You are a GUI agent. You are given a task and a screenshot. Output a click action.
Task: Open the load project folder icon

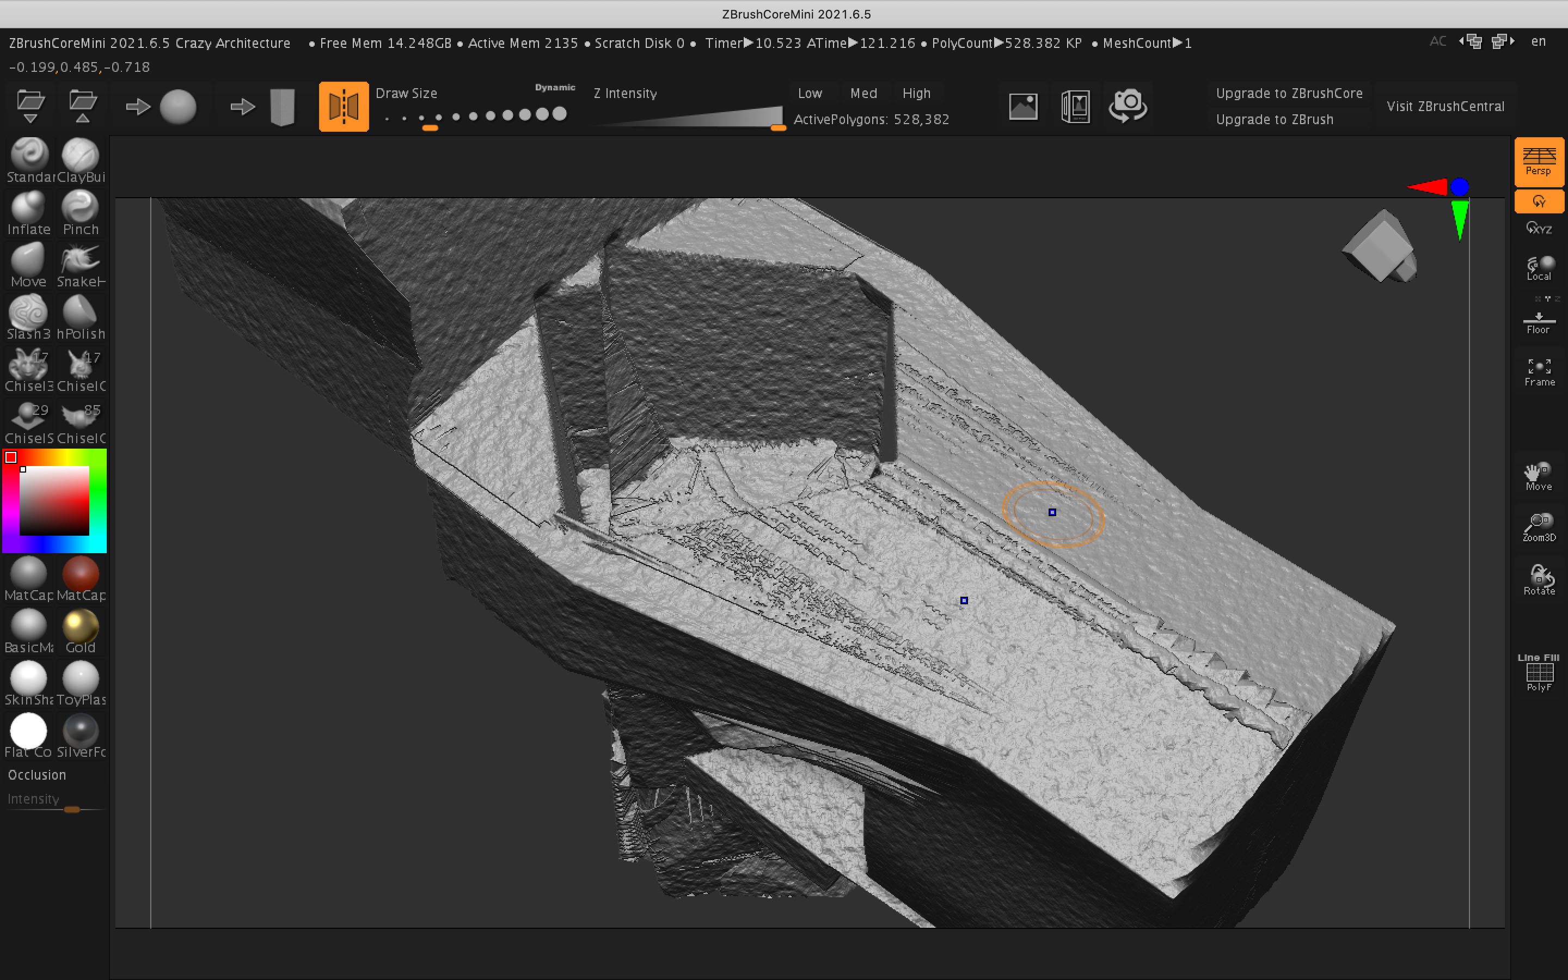click(x=30, y=106)
